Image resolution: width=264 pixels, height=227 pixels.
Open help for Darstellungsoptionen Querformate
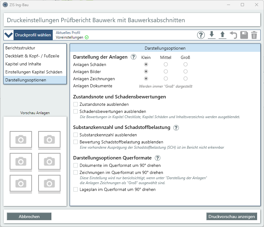tap(158, 158)
